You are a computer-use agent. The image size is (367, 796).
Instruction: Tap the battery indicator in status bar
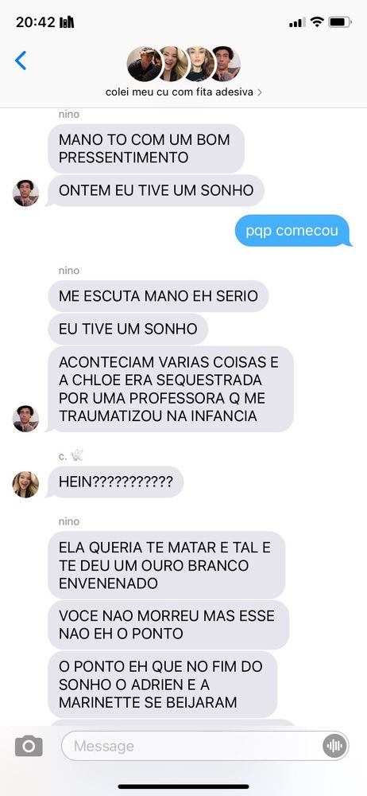click(340, 21)
